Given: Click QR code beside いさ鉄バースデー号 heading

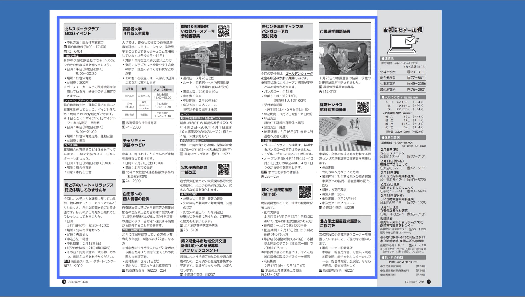Looking at the screenshot, I should pyautogui.click(x=224, y=31).
